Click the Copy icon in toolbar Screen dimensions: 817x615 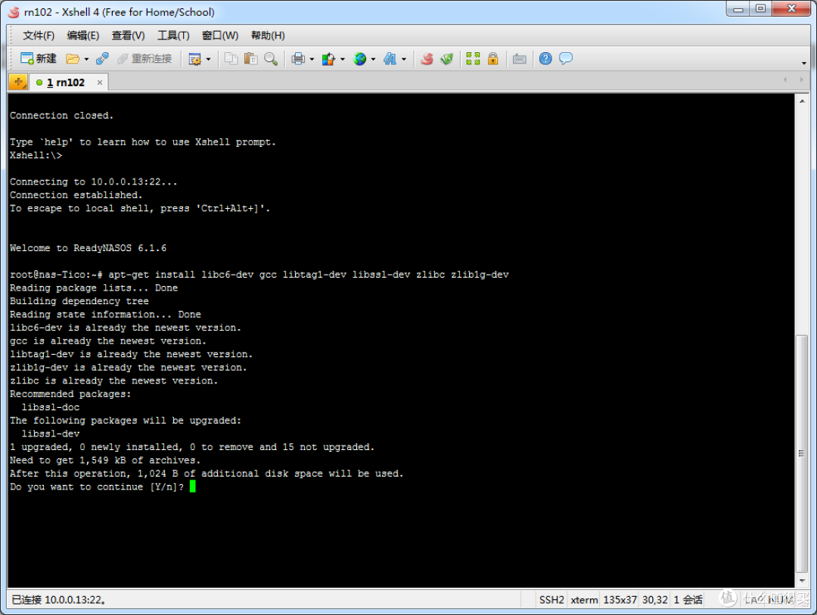231,58
